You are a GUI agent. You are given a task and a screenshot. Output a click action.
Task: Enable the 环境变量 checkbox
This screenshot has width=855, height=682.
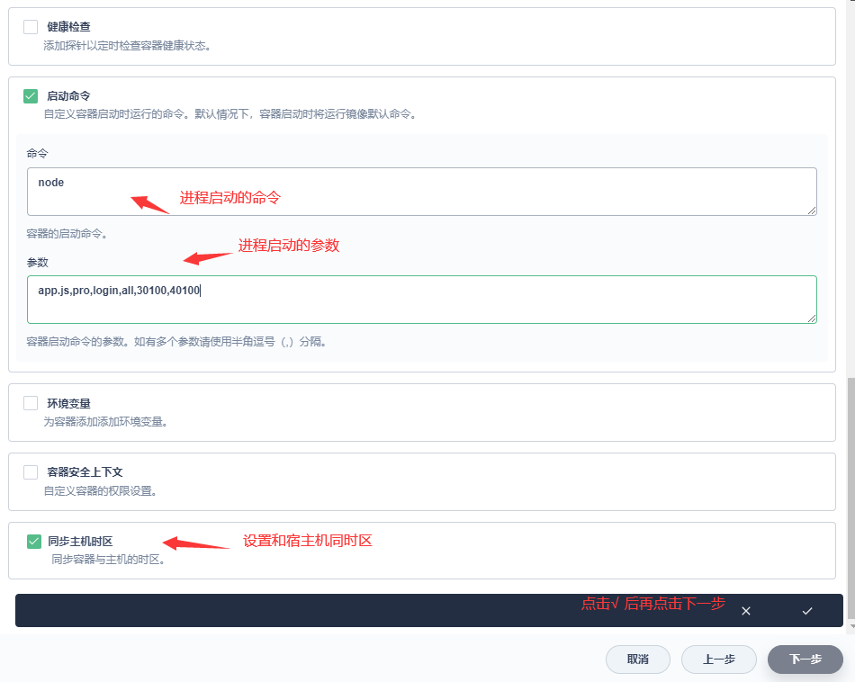tap(31, 403)
